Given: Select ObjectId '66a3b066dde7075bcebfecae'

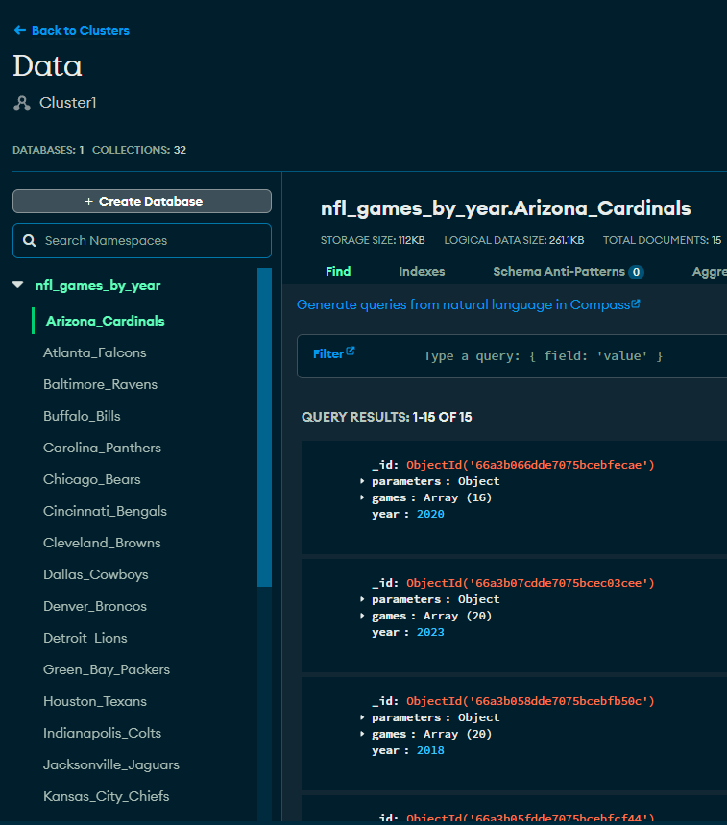Looking at the screenshot, I should pyautogui.click(x=530, y=465).
